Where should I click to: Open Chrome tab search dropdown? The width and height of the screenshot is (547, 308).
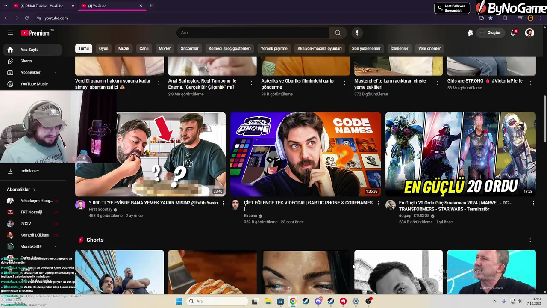[x=6, y=6]
